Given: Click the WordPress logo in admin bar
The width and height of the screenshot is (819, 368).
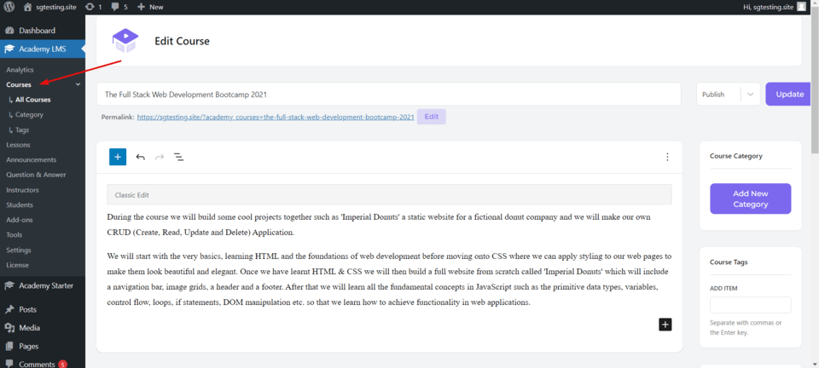Looking at the screenshot, I should pyautogui.click(x=9, y=7).
